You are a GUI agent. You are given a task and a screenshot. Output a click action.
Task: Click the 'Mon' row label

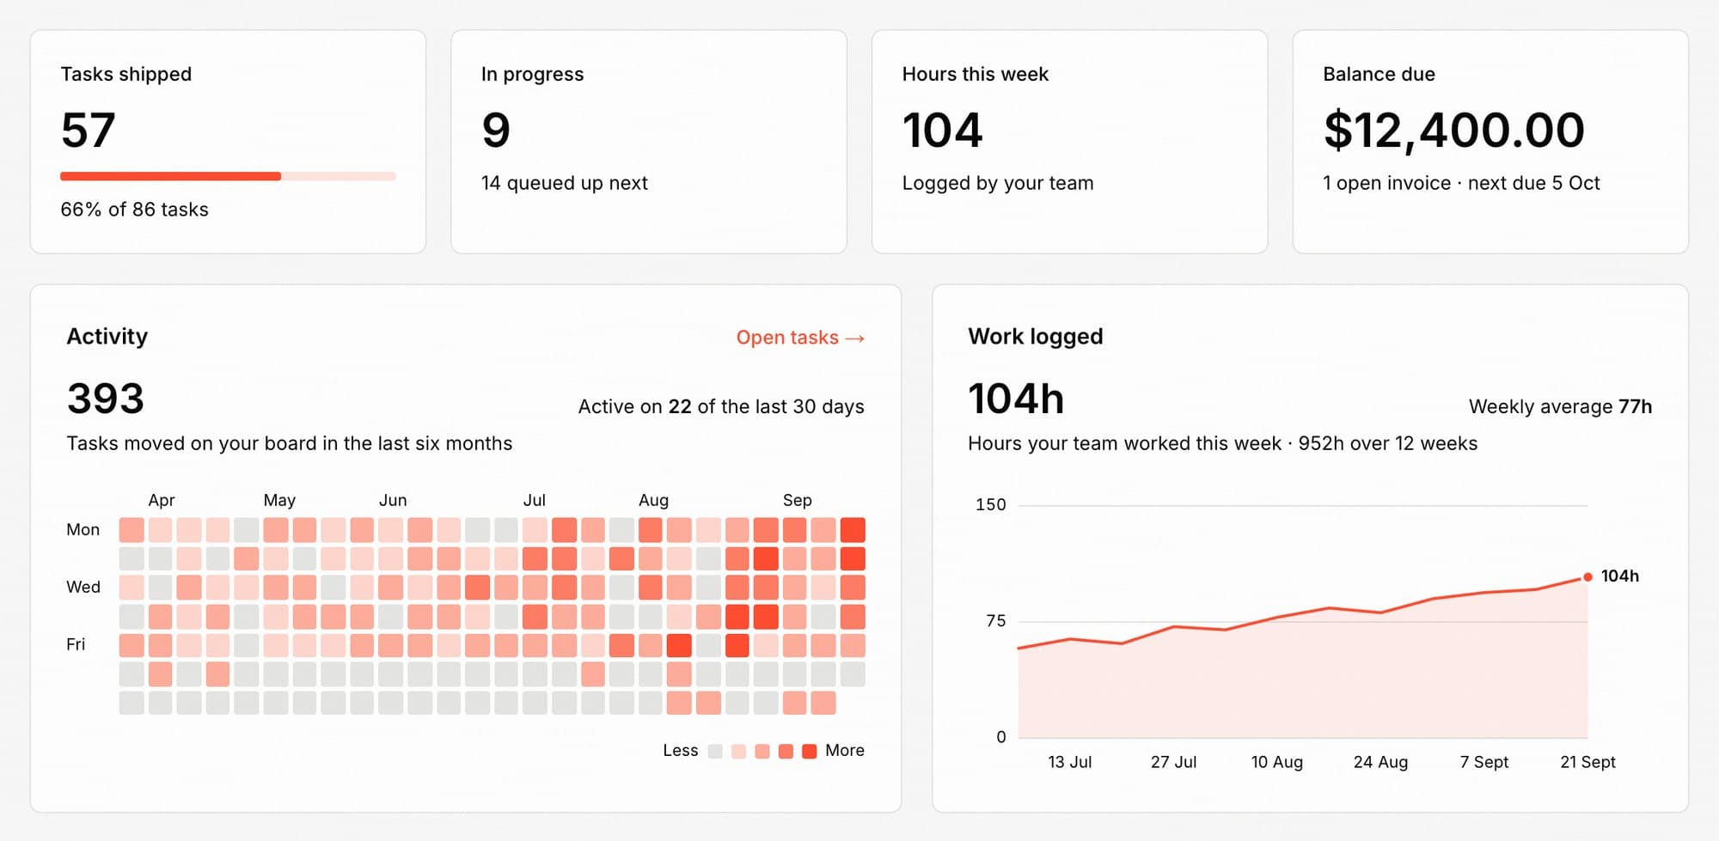click(83, 530)
